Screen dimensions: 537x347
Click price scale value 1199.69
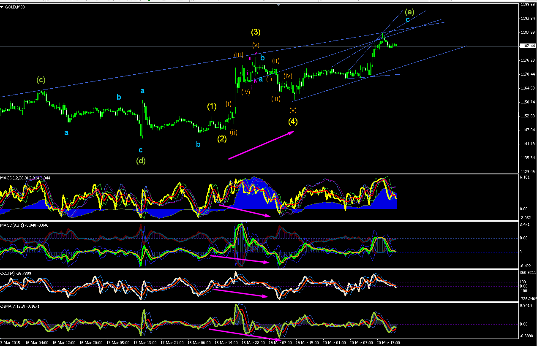(x=527, y=5)
